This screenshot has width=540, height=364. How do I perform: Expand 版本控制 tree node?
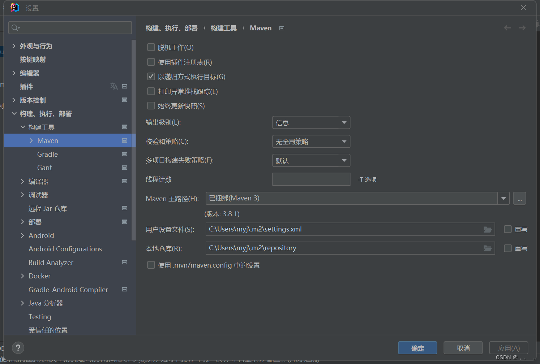click(x=14, y=100)
